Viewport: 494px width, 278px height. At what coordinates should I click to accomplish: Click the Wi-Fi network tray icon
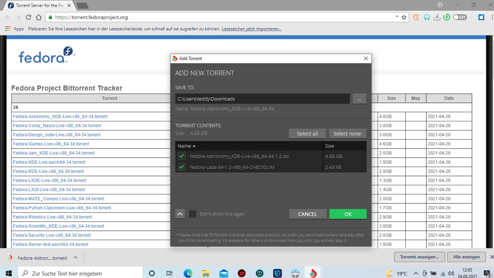pos(443,274)
